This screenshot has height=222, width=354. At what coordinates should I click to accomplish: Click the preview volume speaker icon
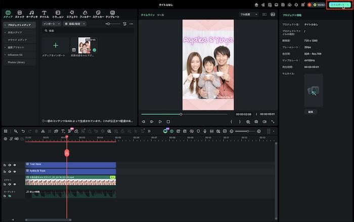click(x=264, y=122)
